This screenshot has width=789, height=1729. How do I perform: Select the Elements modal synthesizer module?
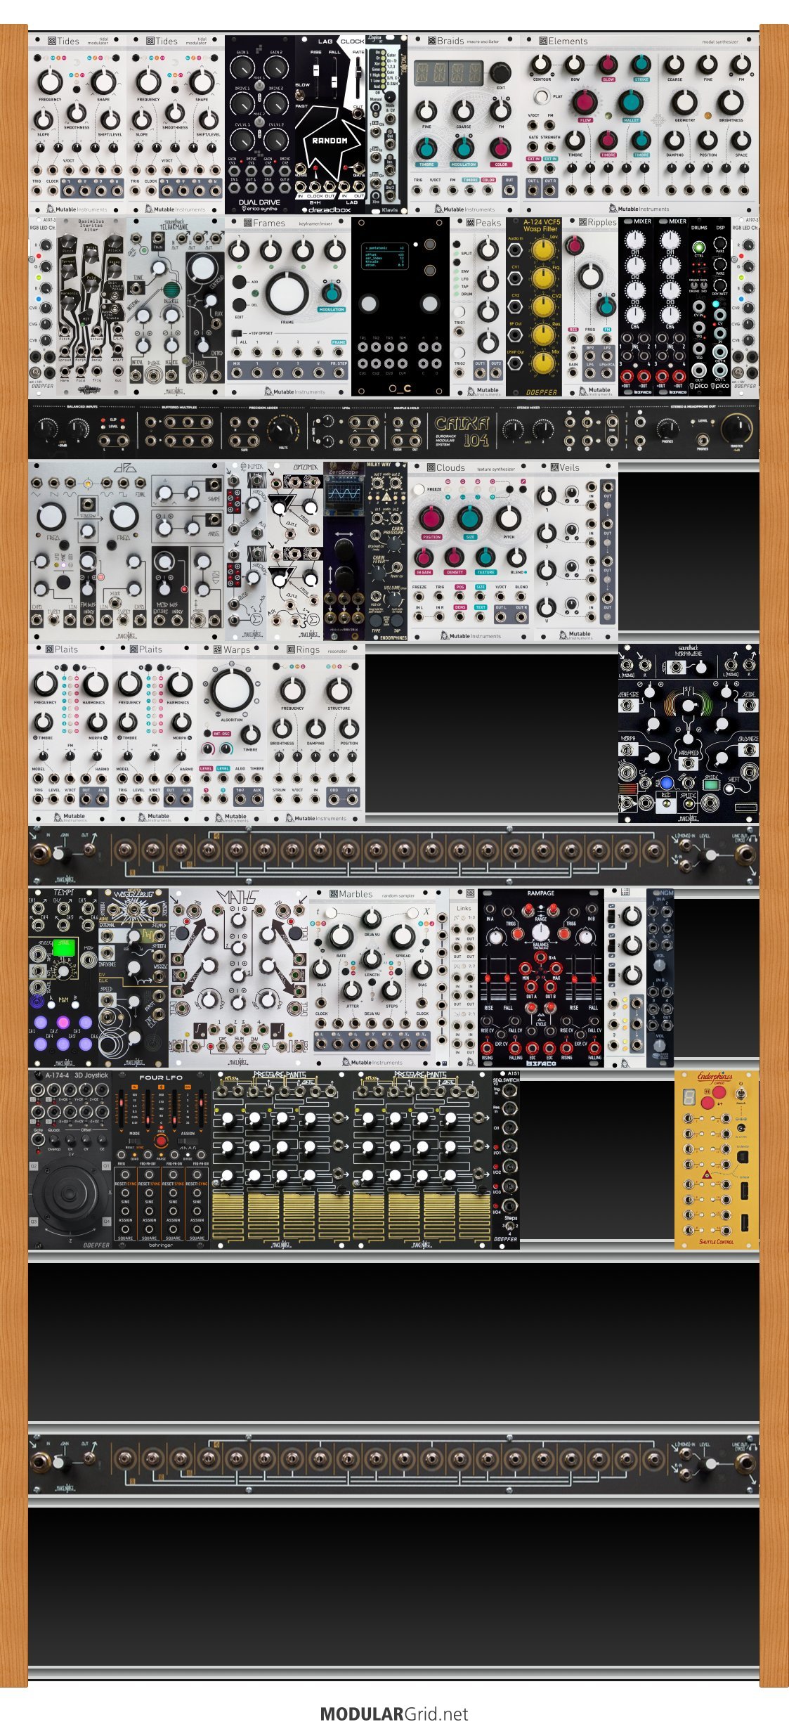[x=639, y=124]
